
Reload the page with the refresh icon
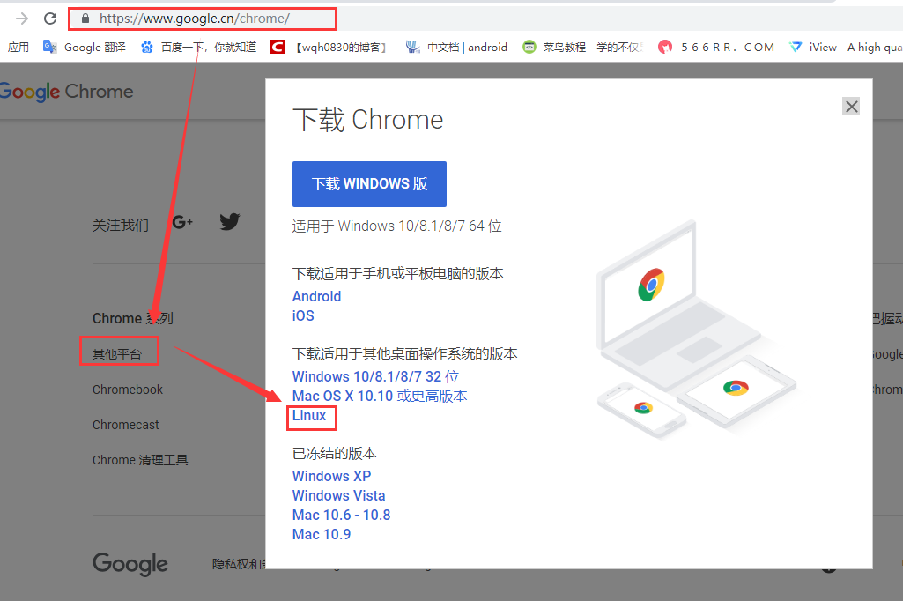[50, 18]
